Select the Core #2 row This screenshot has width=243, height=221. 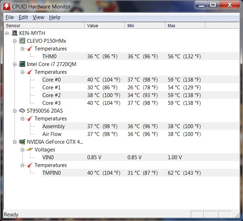pyautogui.click(x=140, y=95)
